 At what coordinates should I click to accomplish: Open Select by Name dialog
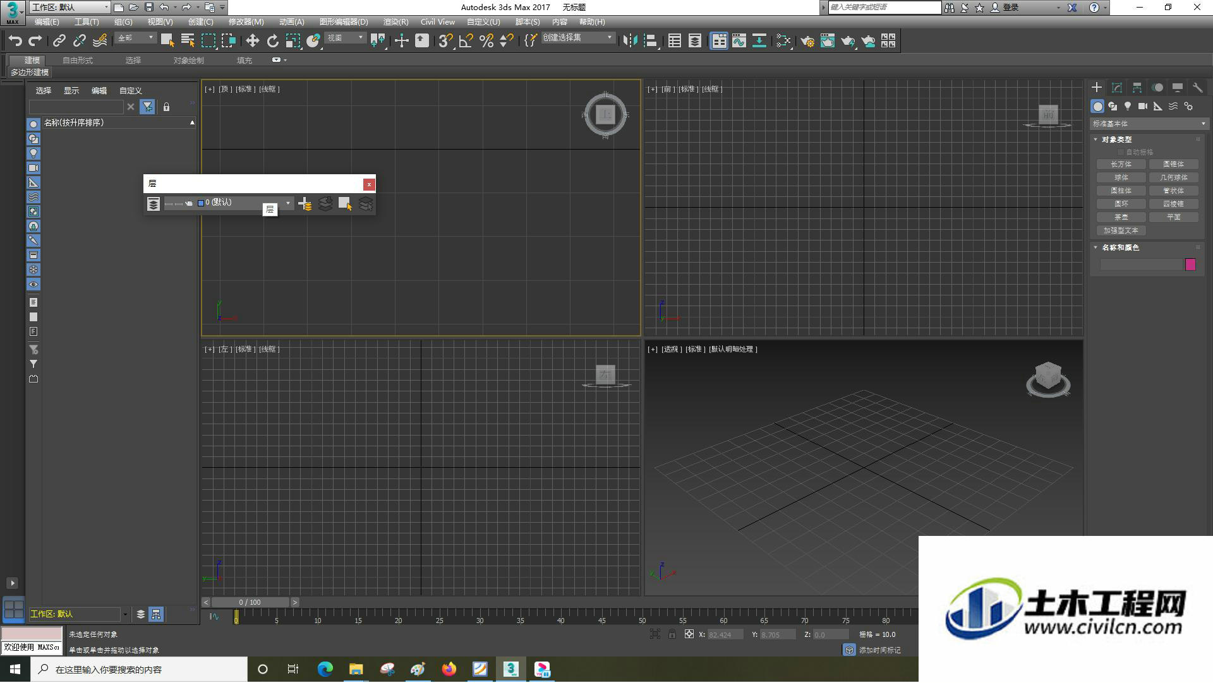click(x=188, y=41)
